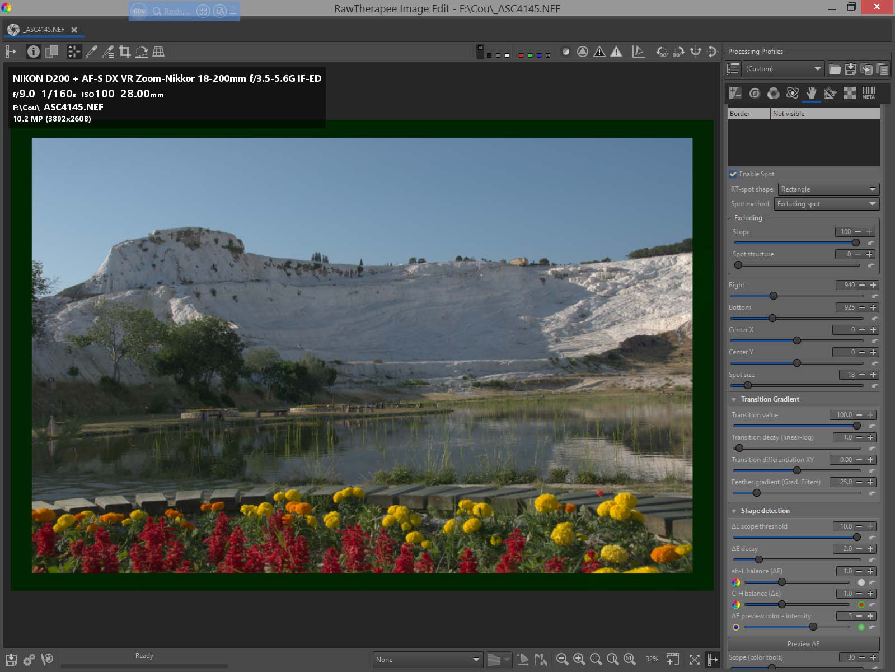895x672 pixels.
Task: Open preferences gear icon at bottom left
Action: (x=29, y=659)
